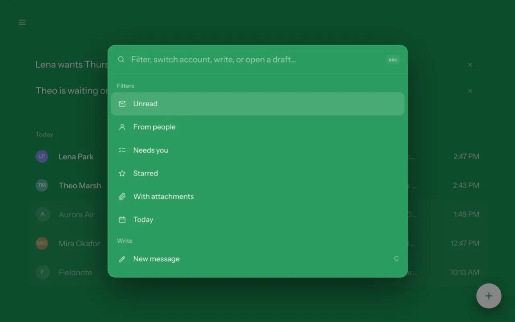The height and width of the screenshot is (322, 515).
Task: Click the compose plus floating button
Action: click(489, 296)
